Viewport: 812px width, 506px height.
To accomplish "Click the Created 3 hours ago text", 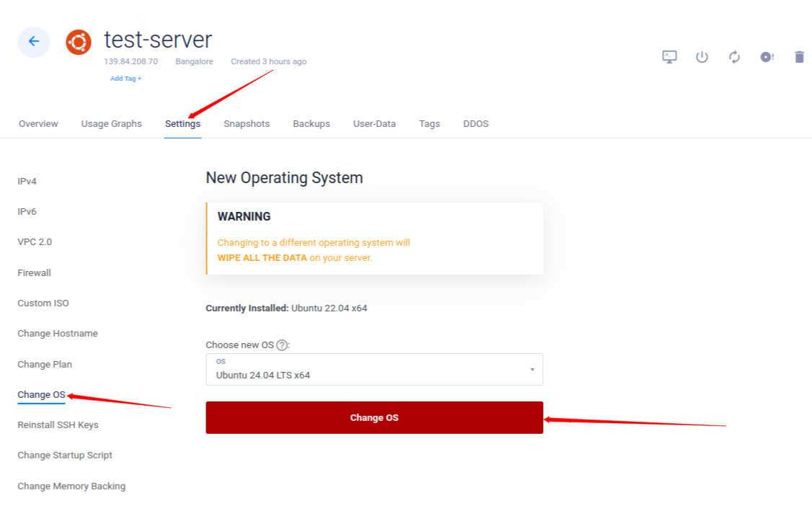I will point(269,61).
